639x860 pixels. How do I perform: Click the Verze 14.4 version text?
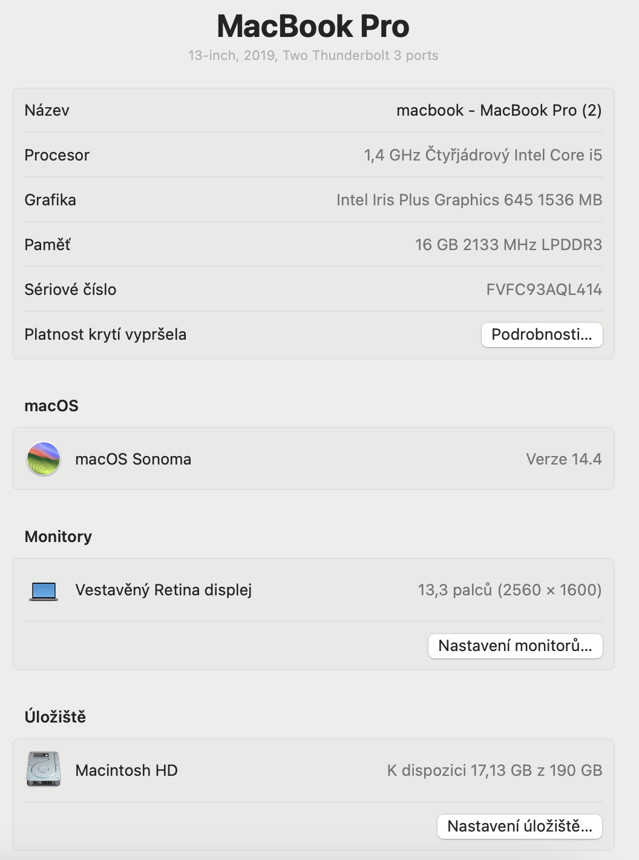pyautogui.click(x=563, y=459)
